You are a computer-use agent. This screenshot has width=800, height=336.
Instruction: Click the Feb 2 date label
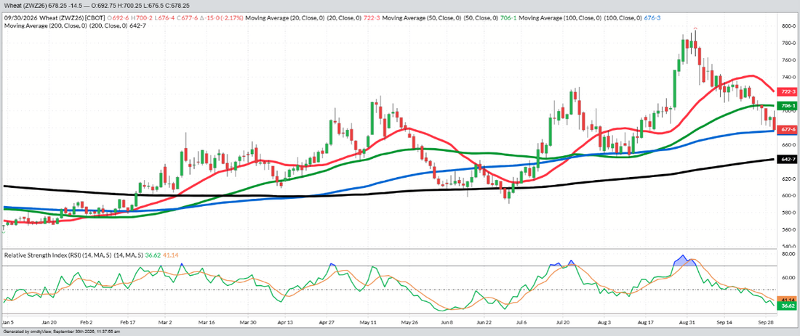tap(87, 322)
